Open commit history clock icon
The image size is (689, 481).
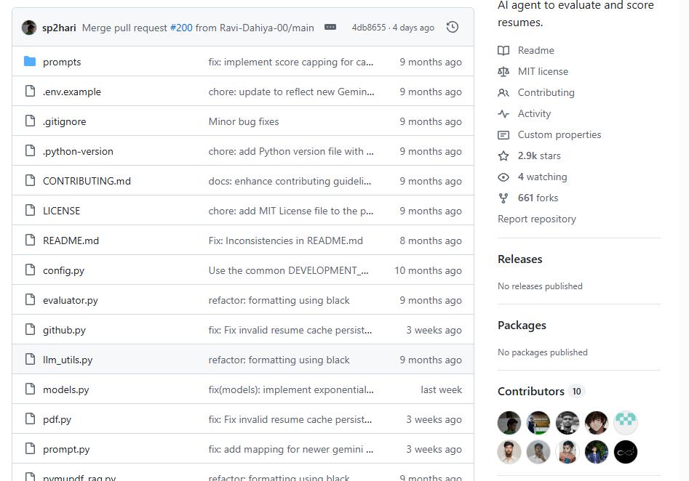tap(452, 27)
